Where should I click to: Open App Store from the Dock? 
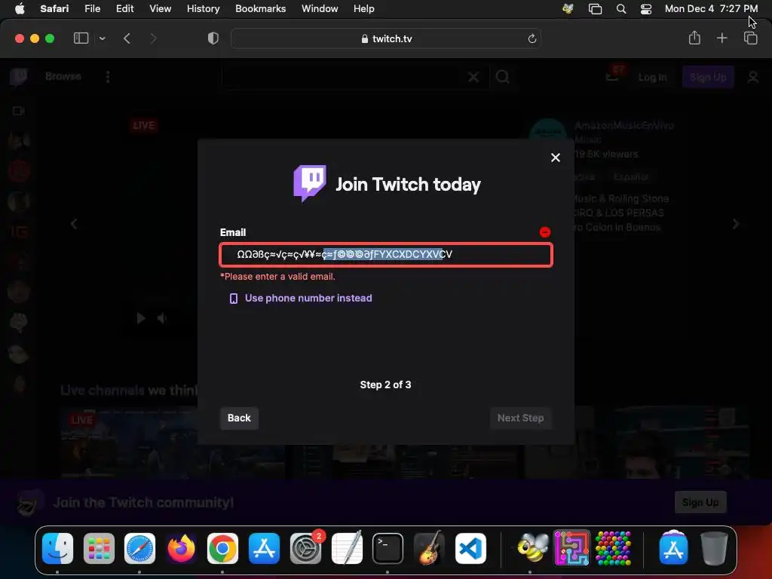tap(264, 548)
